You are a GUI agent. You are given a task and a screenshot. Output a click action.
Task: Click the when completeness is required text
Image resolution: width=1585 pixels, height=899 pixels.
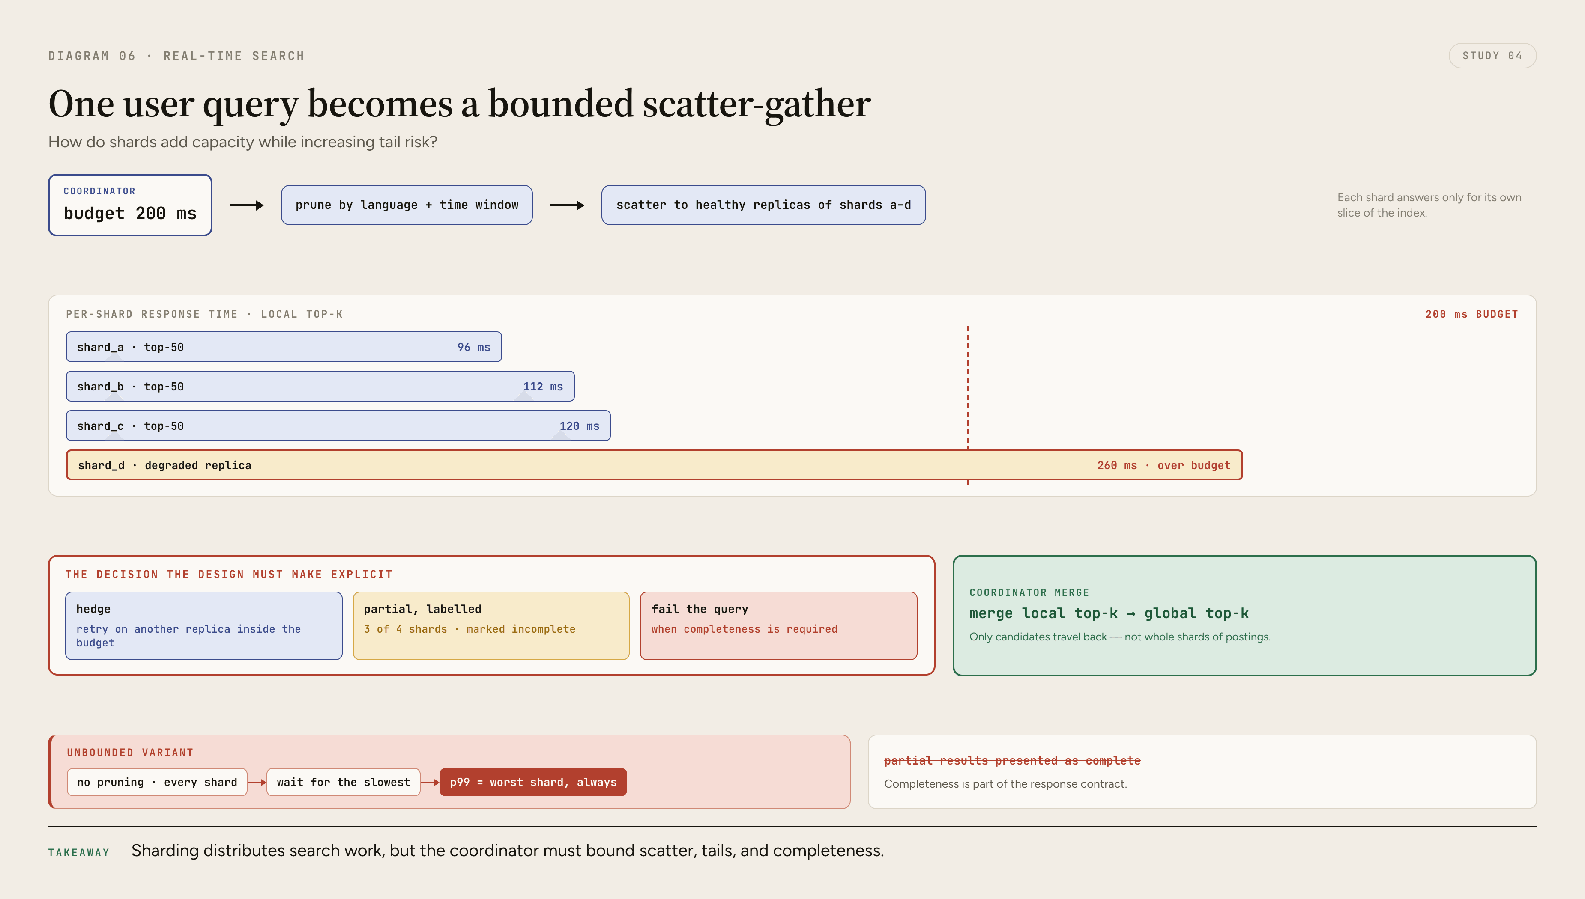click(745, 629)
